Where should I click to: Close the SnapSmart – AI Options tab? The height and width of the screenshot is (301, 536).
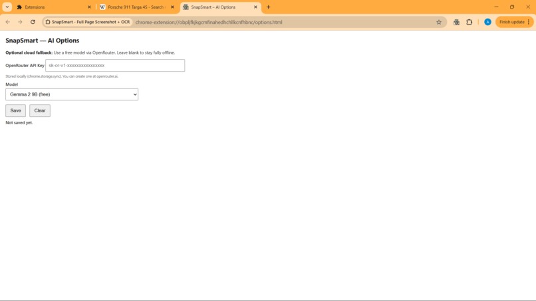(255, 7)
